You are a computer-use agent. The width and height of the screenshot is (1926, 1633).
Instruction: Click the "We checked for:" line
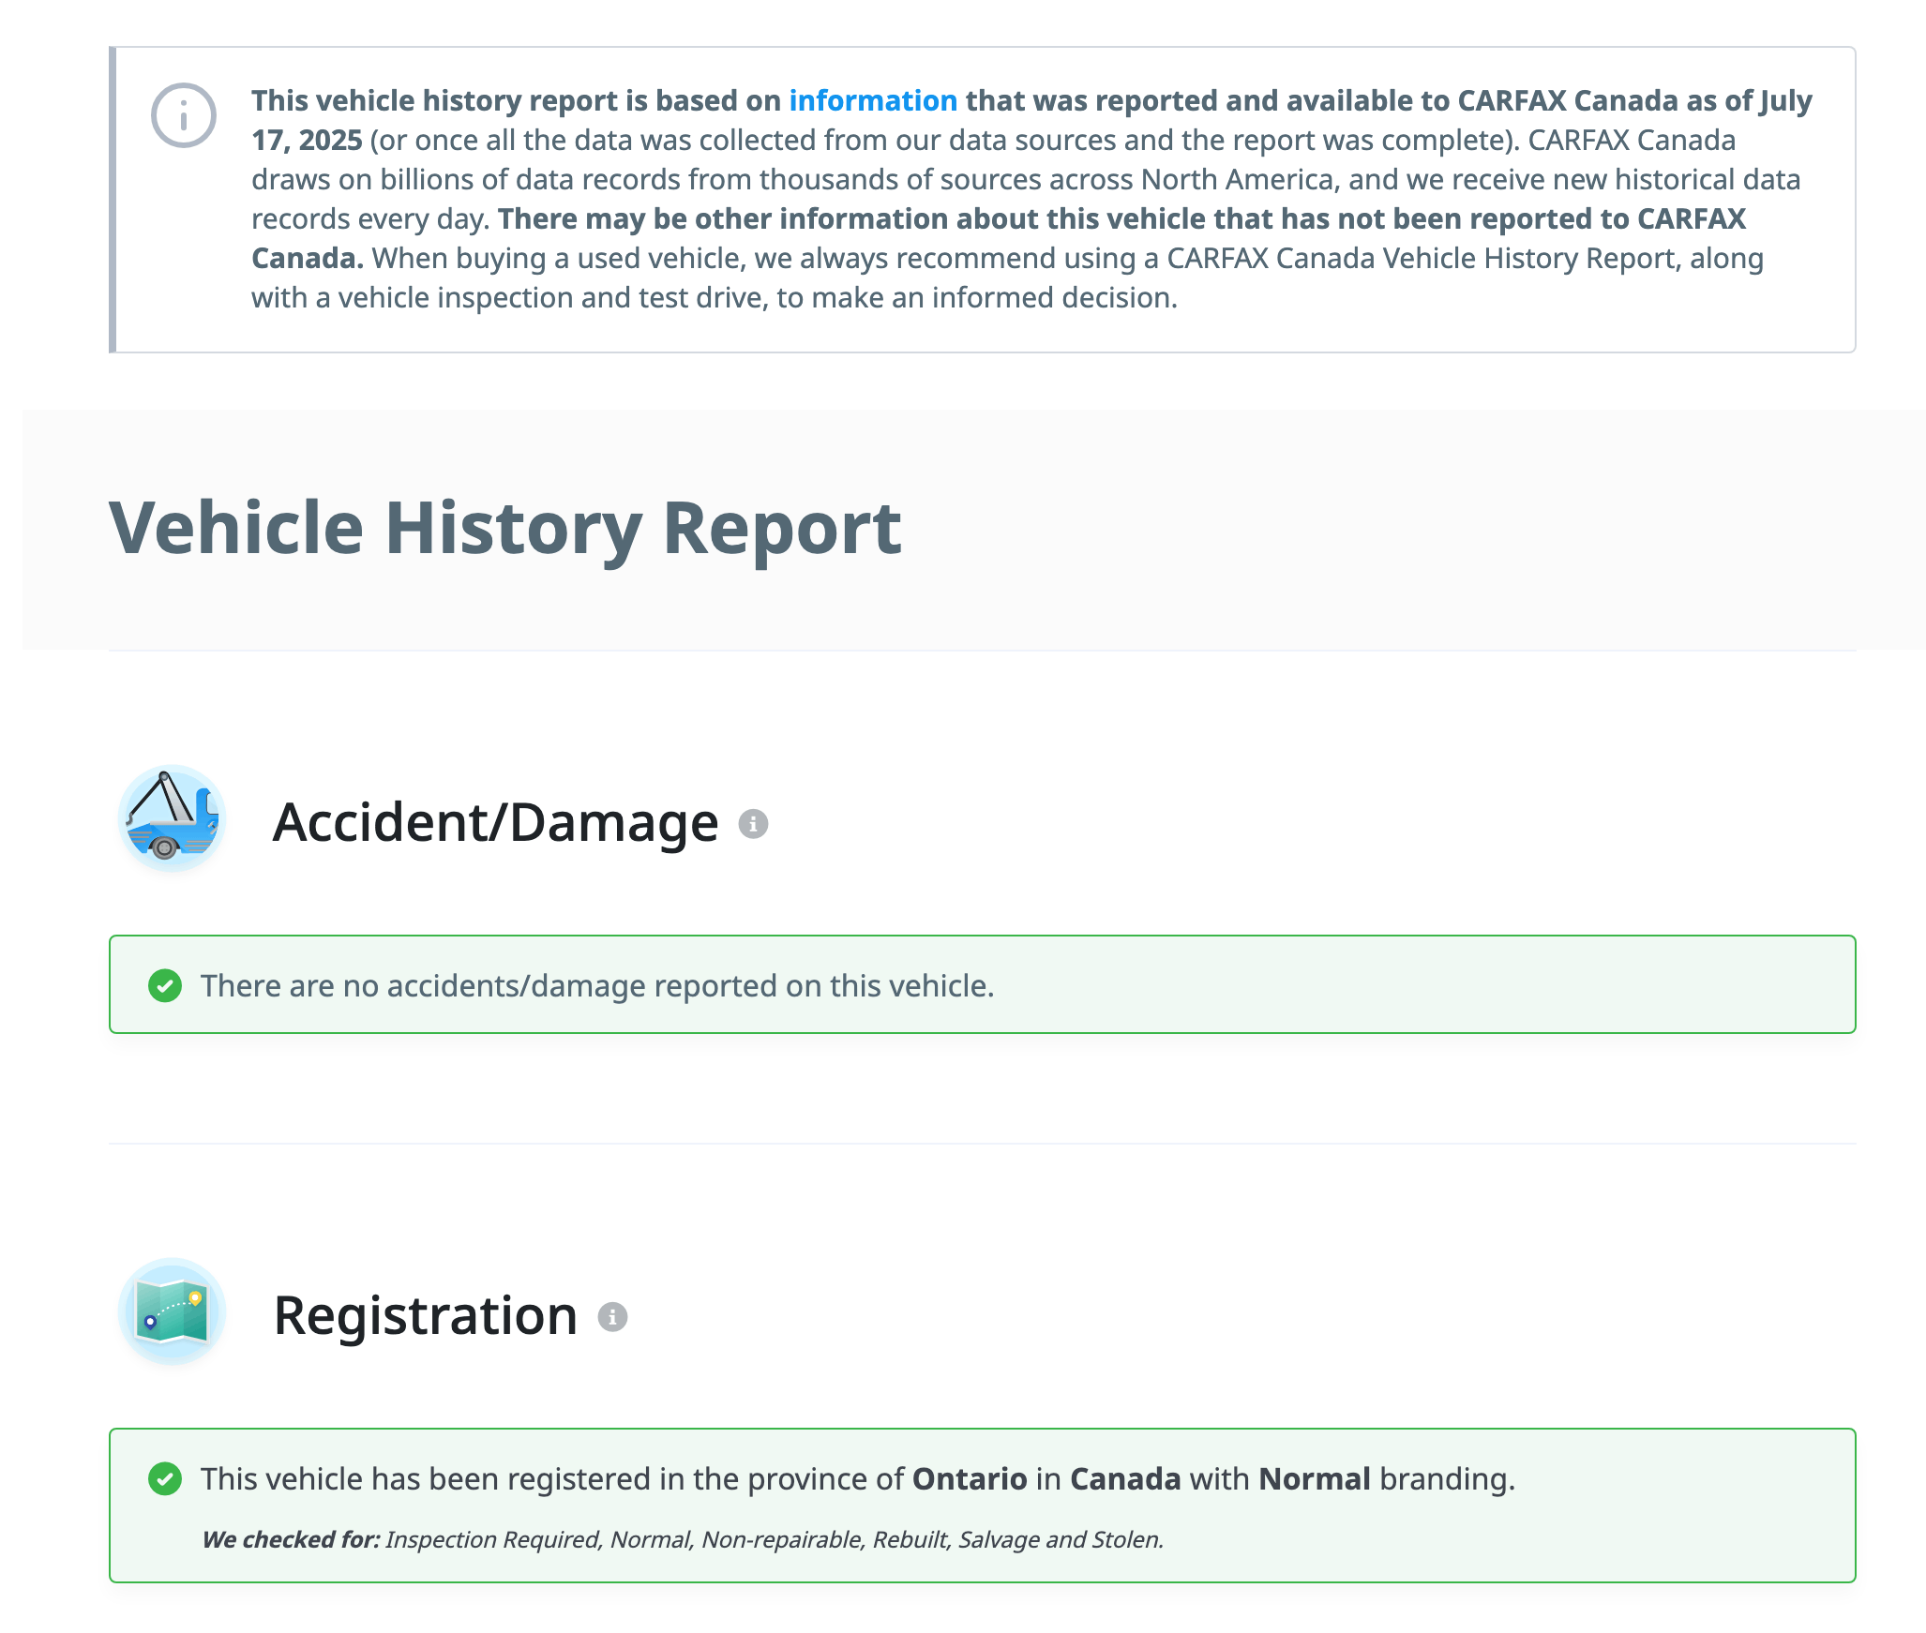[683, 1539]
